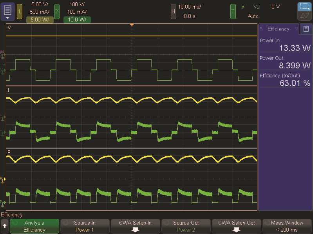Click the channel 1 yellow badge
The height and width of the screenshot is (234, 313).
click(20, 12)
